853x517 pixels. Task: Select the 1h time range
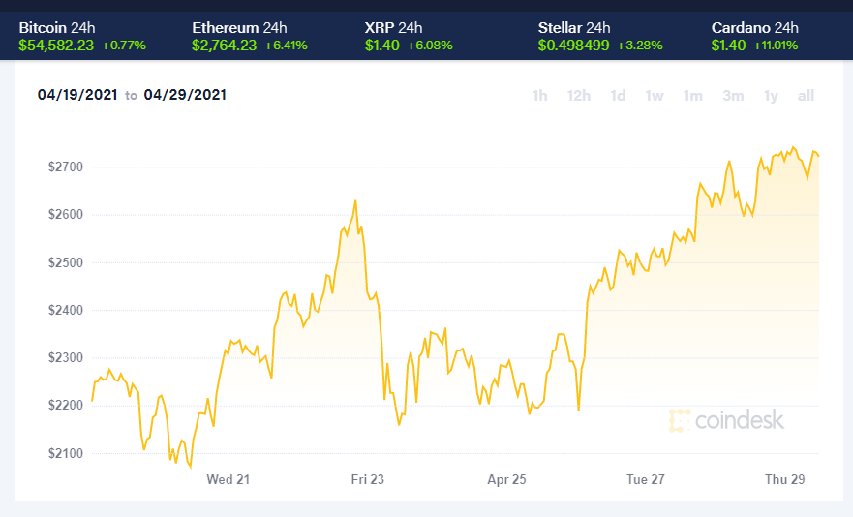pos(540,95)
